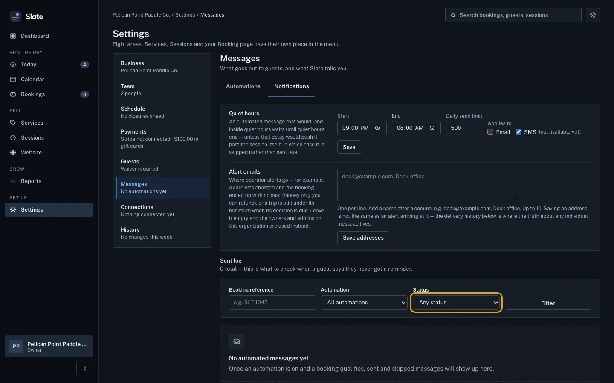Click the Filter button
This screenshot has width=614, height=383.
pos(548,303)
